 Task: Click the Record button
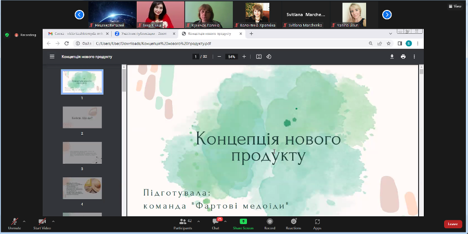pyautogui.click(x=269, y=223)
